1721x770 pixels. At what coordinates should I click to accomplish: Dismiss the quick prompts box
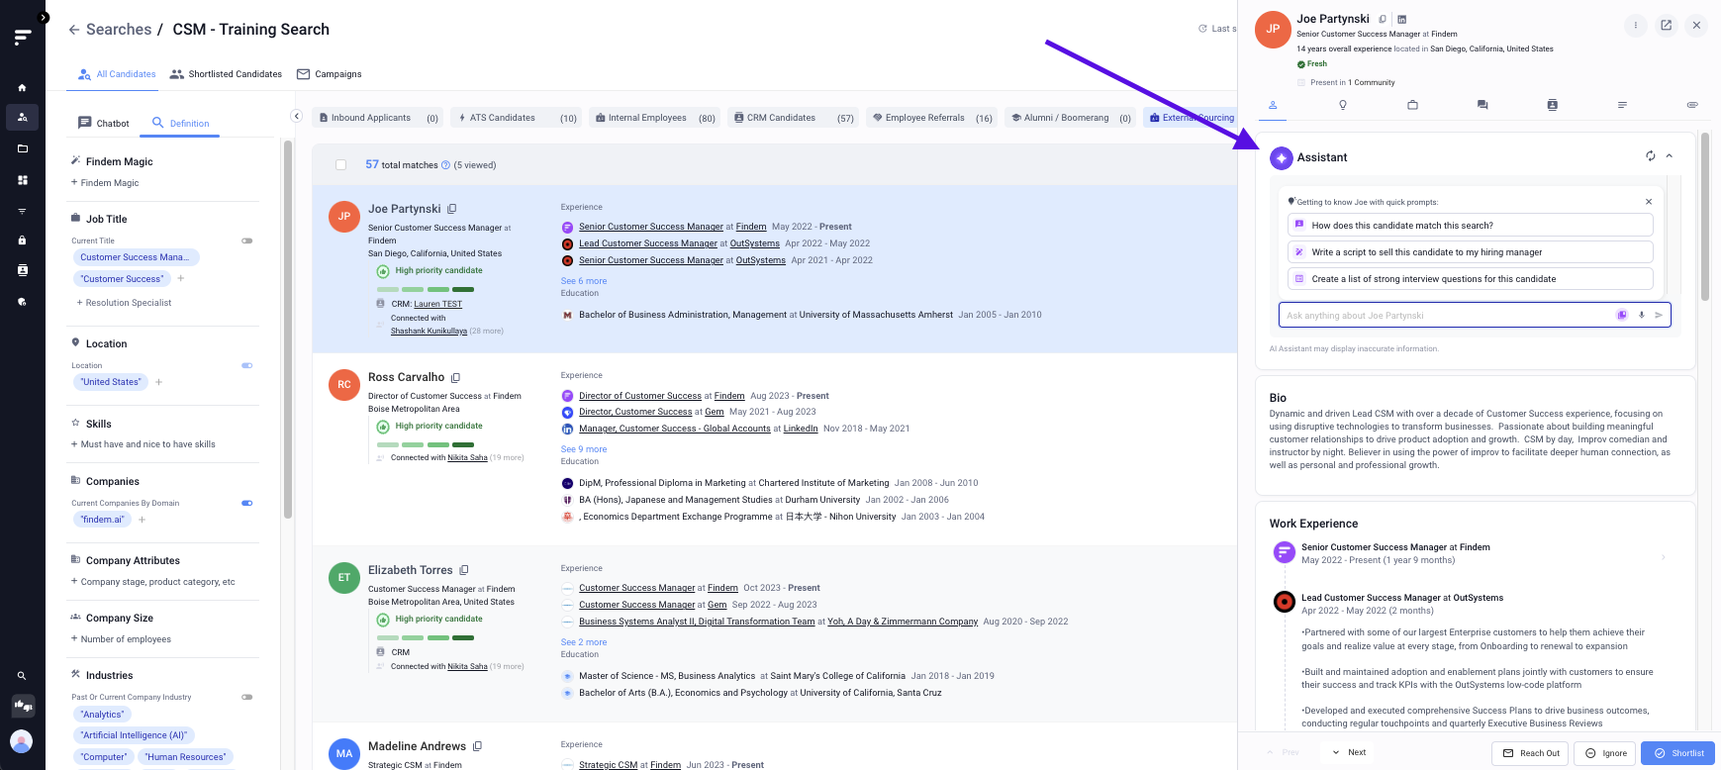(1649, 202)
